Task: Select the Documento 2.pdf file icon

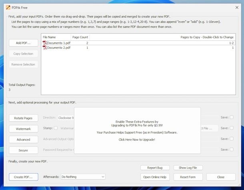Action: coord(45,47)
